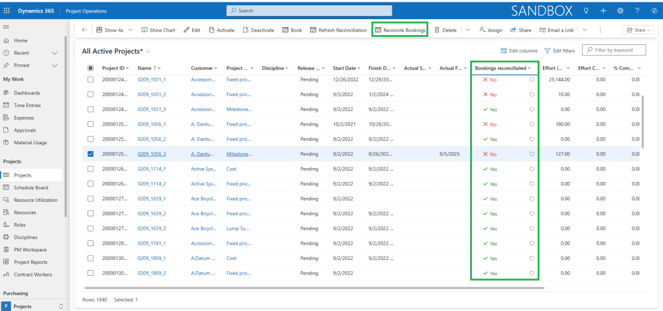Uncheck the selected 0209_1056_3 row checkbox
Image resolution: width=663 pixels, height=311 pixels.
pyautogui.click(x=91, y=154)
